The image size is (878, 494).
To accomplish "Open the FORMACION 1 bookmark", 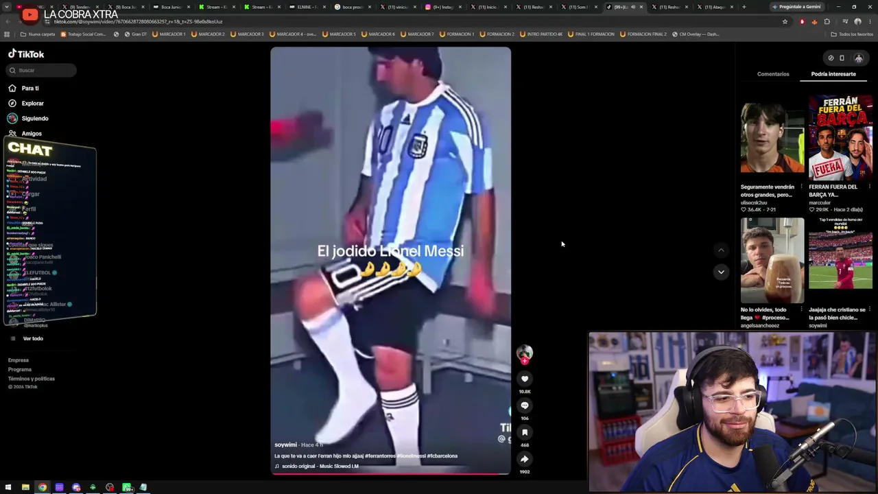I will pos(455,34).
